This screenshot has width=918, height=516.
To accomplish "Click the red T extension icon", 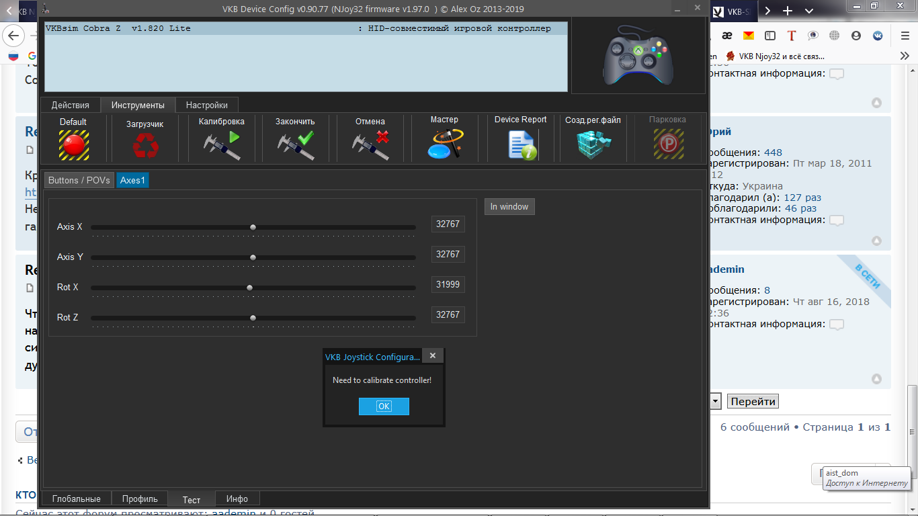I will [792, 36].
